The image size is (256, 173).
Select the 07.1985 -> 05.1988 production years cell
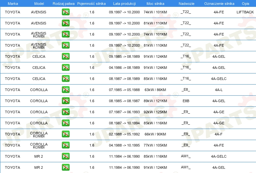pos(124,90)
